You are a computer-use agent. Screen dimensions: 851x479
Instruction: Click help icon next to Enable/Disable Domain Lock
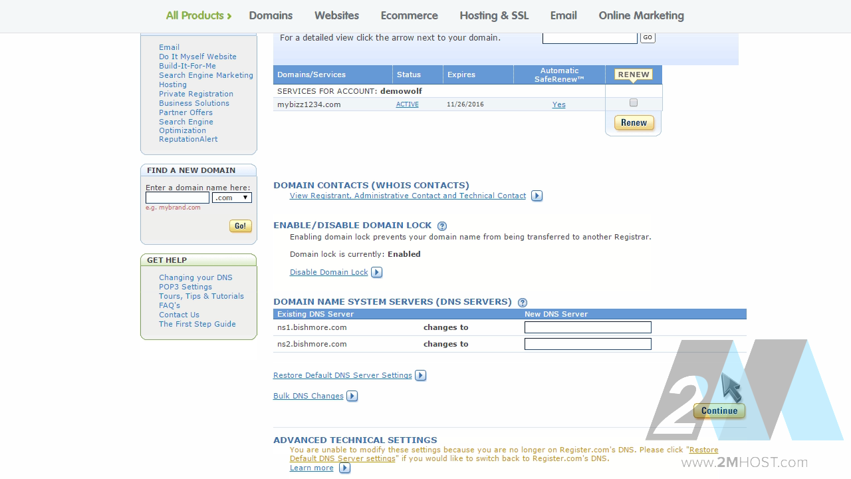(x=442, y=226)
